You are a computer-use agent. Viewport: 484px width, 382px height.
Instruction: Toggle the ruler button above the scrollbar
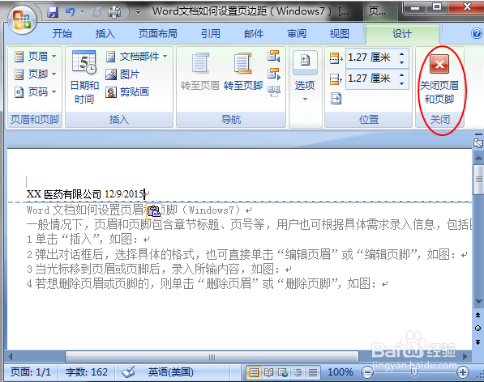[x=478, y=142]
